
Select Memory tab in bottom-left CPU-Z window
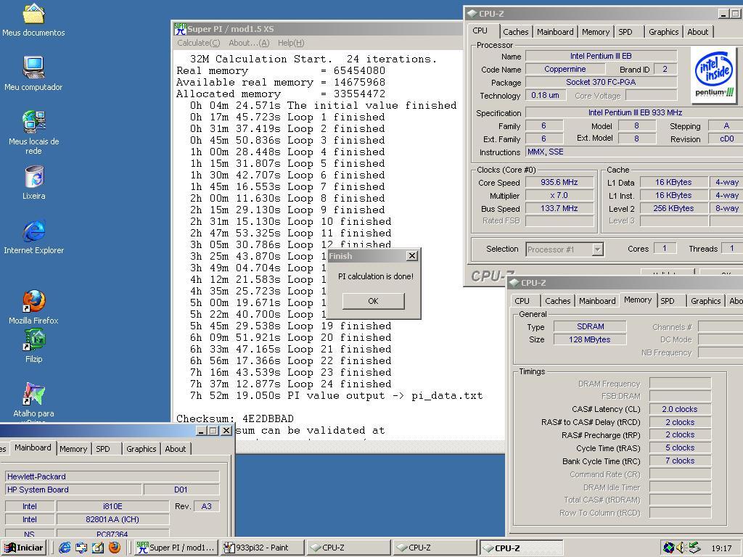(x=73, y=448)
